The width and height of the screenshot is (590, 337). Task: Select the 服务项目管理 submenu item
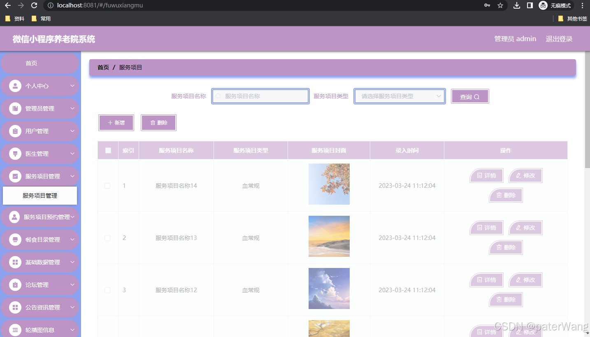[40, 196]
